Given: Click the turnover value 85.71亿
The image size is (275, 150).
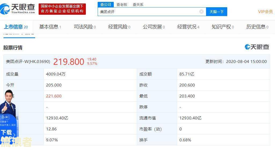Looking at the screenshot, I should [x=187, y=74].
